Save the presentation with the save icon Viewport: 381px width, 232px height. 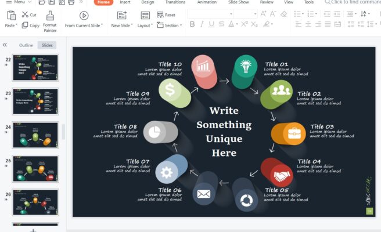click(52, 2)
